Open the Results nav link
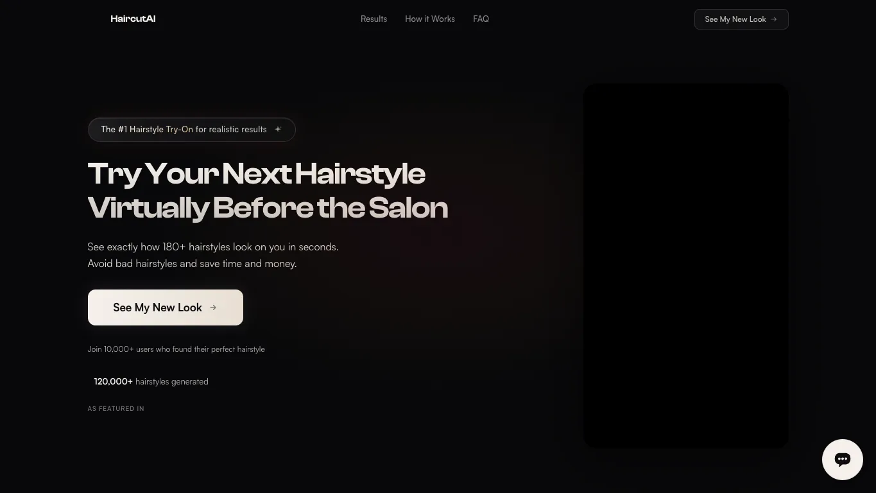 pyautogui.click(x=374, y=19)
